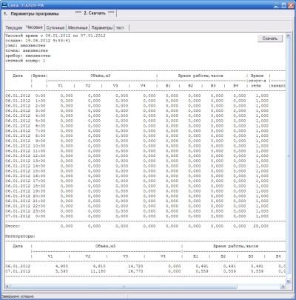Image resolution: width=296 pixels, height=300 pixels.
Task: Click the 'Часовой архив с 06.01.2012' header line
Action: point(55,36)
